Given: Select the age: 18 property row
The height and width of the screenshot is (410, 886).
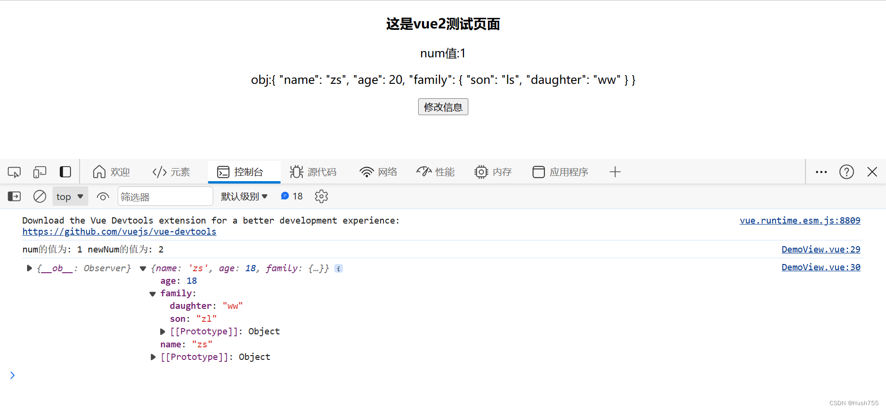Looking at the screenshot, I should [178, 281].
